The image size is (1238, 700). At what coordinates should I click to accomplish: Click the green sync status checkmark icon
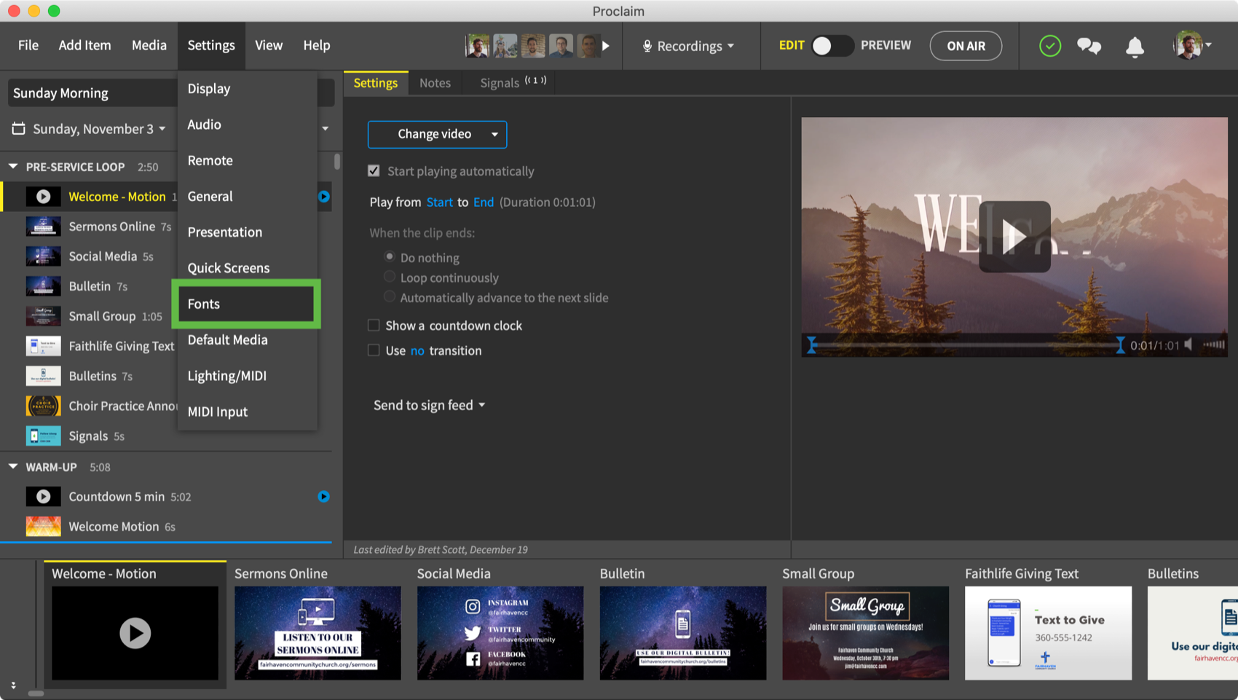pyautogui.click(x=1049, y=46)
